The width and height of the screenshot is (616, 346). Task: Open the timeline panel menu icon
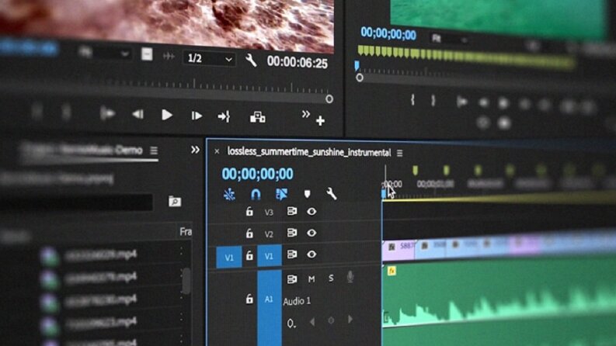pos(399,153)
